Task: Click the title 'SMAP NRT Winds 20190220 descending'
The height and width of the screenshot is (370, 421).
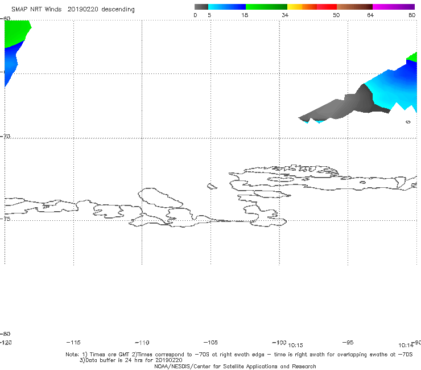Action: point(73,10)
